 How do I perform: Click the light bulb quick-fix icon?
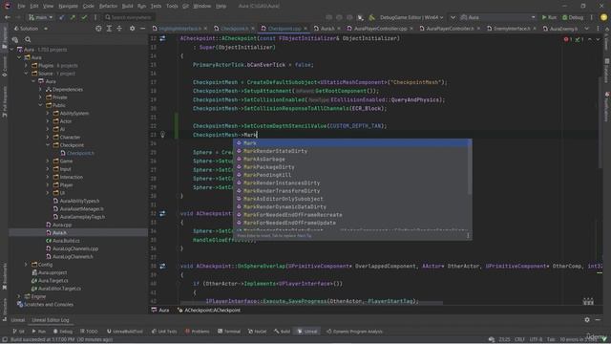(x=162, y=135)
